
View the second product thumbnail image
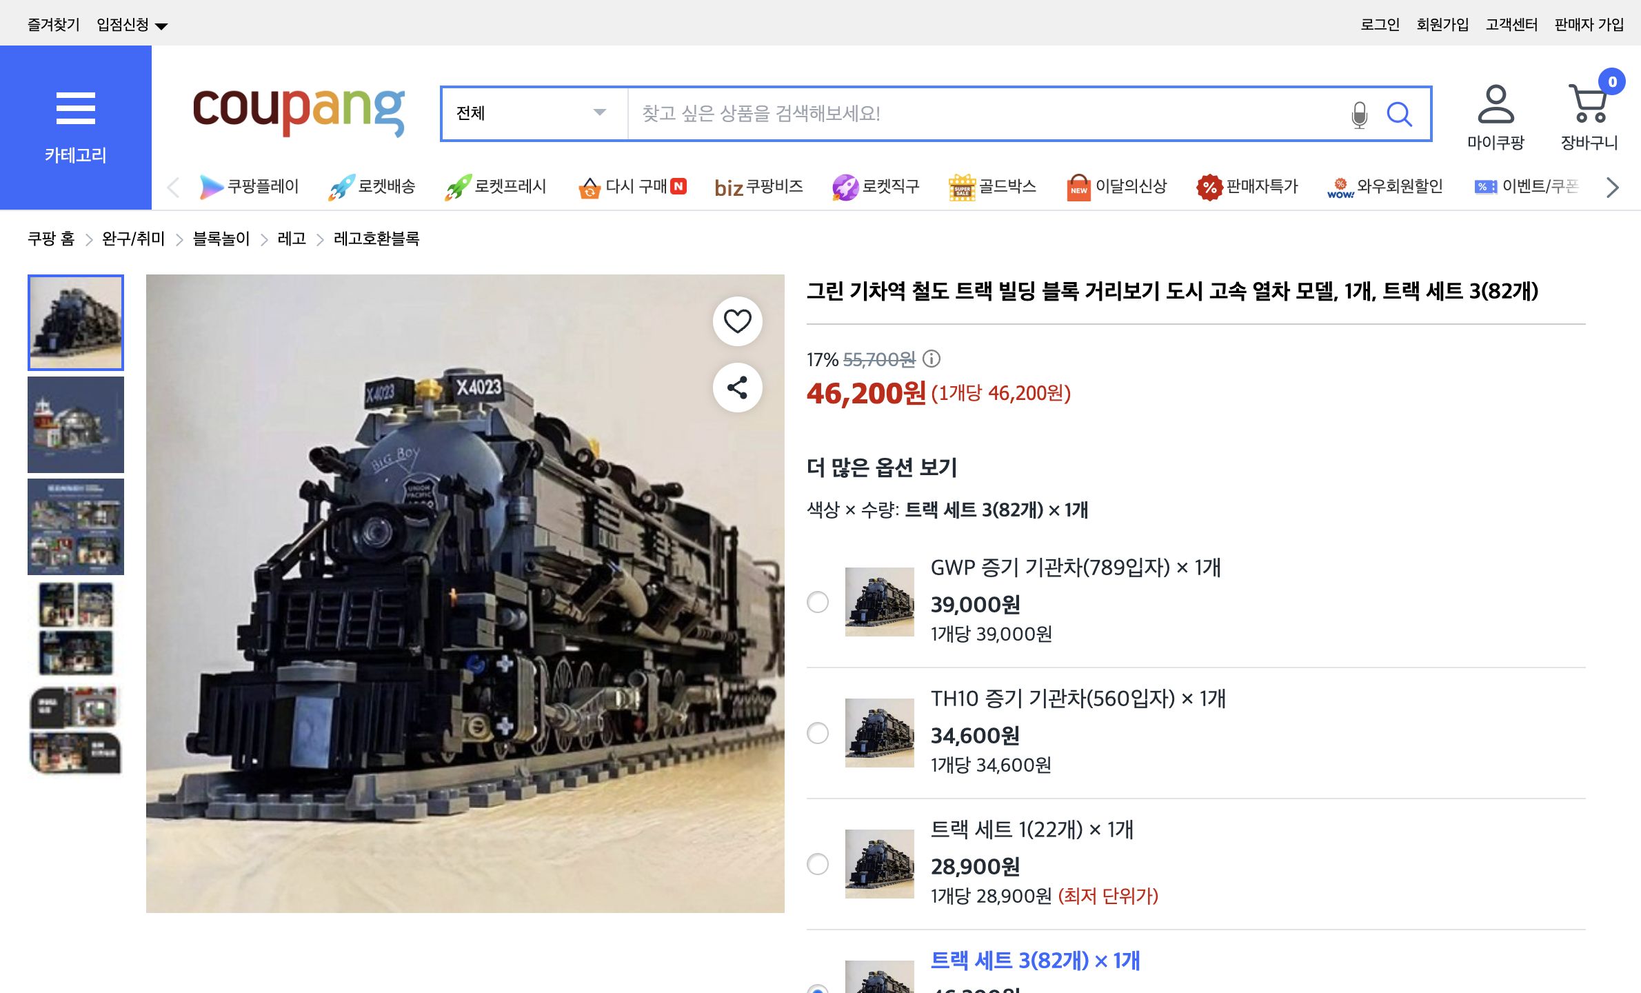pos(75,425)
